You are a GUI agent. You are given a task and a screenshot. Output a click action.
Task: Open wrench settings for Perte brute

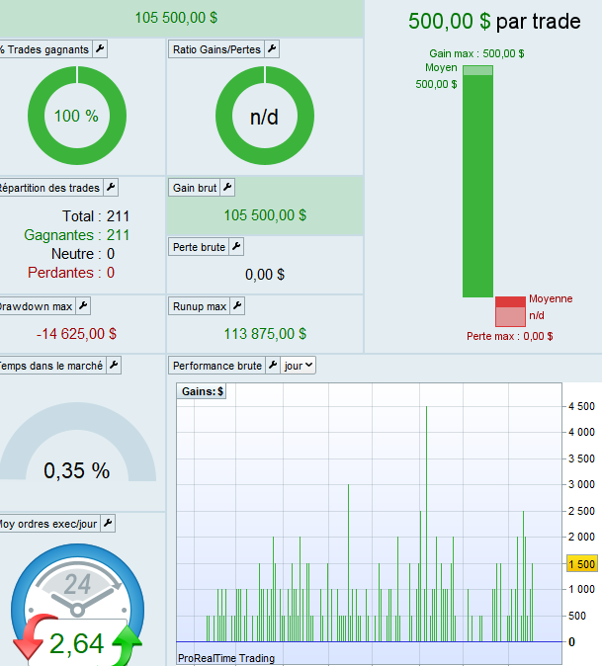tap(236, 247)
